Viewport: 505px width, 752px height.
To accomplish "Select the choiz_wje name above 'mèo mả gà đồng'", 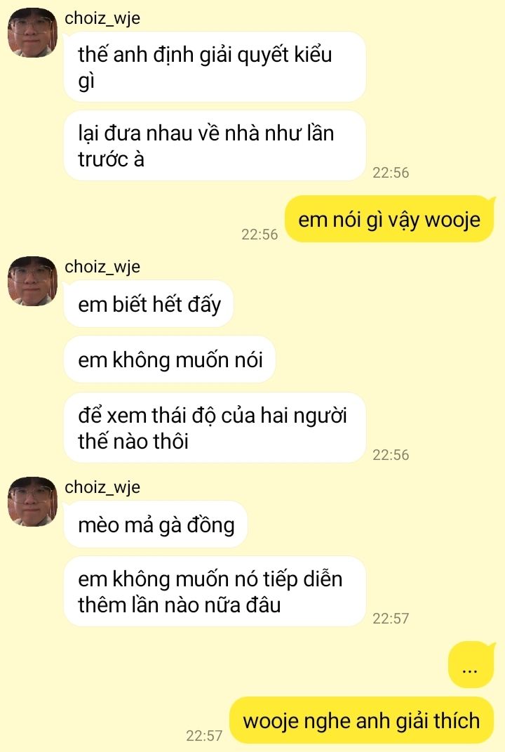I will [102, 487].
